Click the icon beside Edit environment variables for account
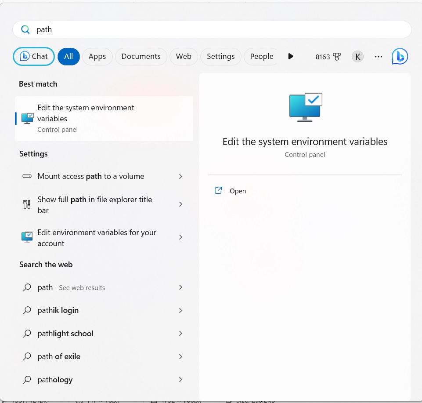Screen dimensions: 422x403 tap(27, 237)
